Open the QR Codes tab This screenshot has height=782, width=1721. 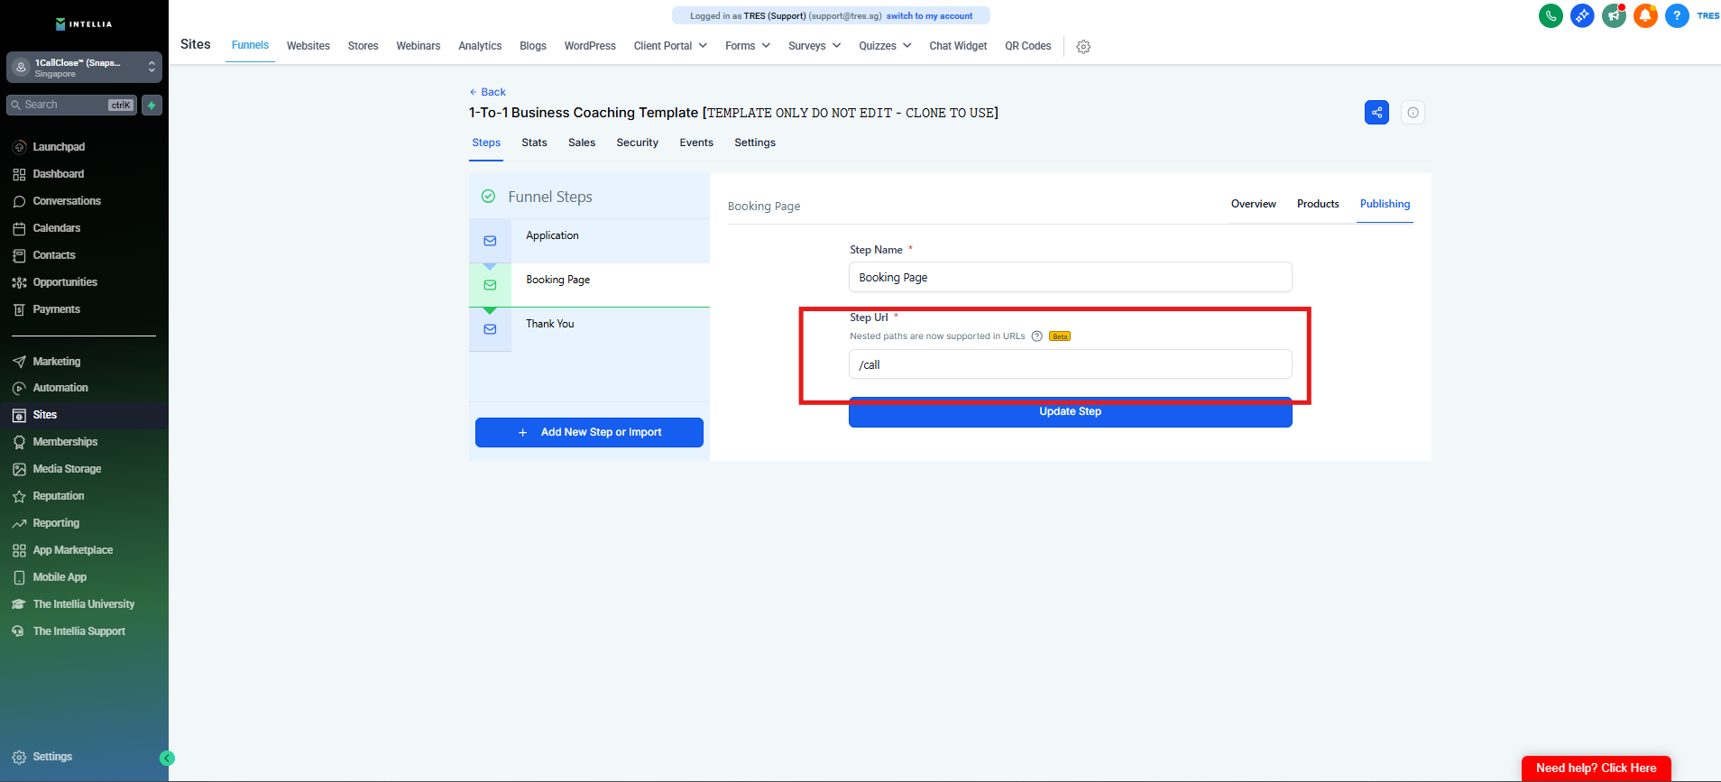pyautogui.click(x=1028, y=46)
